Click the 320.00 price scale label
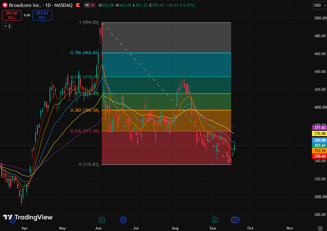This screenshot has width=327, height=231. (x=320, y=179)
